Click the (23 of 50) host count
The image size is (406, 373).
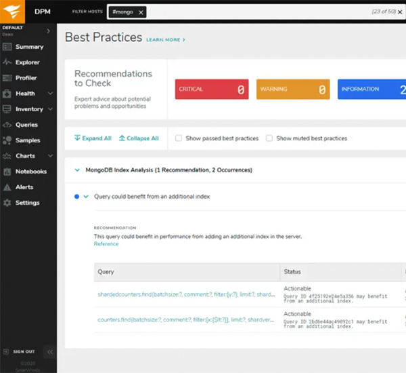point(384,12)
